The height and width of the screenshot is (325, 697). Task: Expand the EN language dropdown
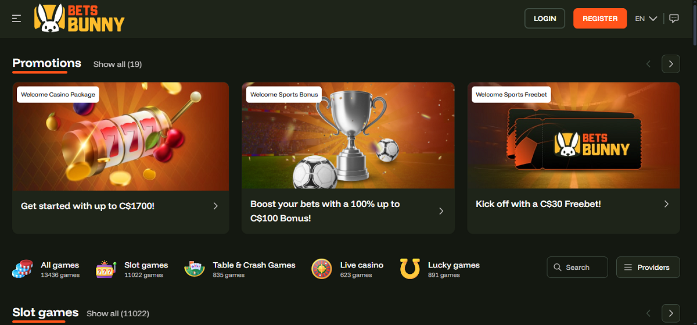click(646, 19)
